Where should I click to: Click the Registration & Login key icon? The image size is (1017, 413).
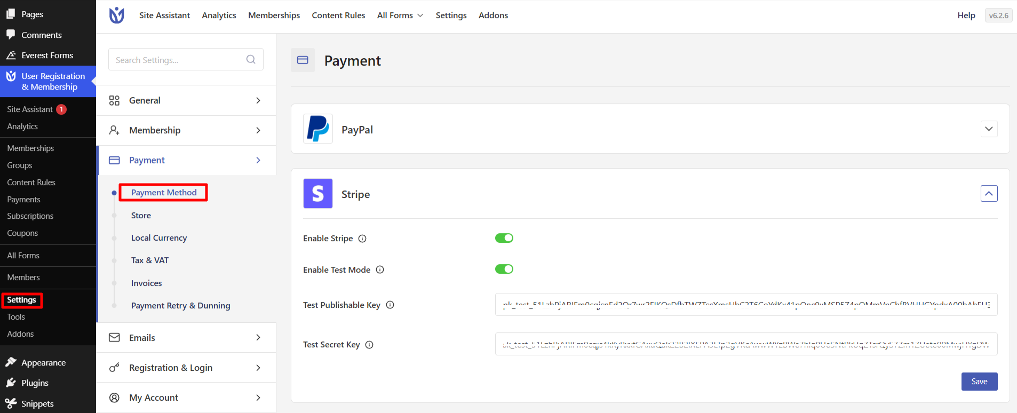coord(114,367)
